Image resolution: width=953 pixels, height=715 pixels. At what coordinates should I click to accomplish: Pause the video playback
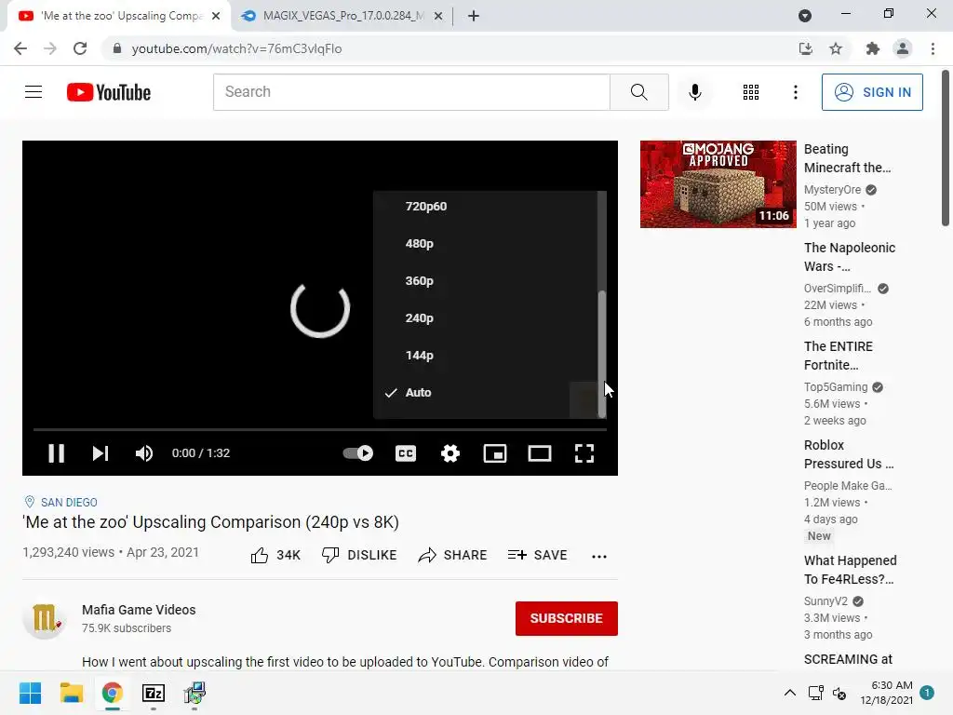[56, 453]
